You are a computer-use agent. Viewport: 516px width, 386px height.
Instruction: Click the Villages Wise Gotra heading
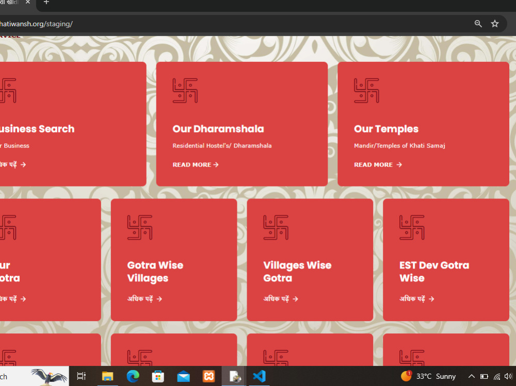tap(297, 272)
